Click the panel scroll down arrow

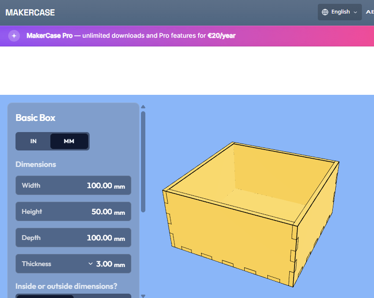143,296
